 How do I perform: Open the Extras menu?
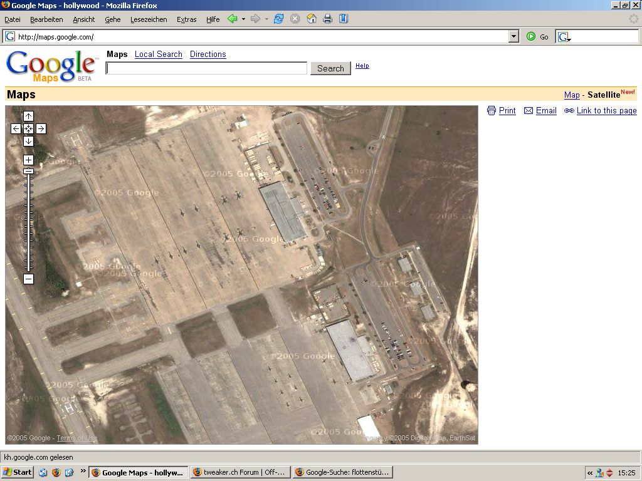[186, 19]
